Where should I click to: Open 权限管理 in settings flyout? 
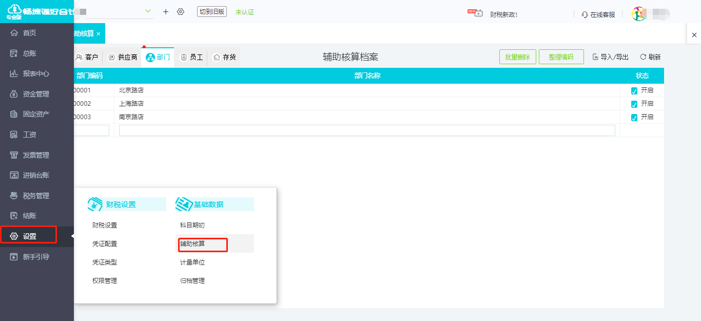[105, 281]
